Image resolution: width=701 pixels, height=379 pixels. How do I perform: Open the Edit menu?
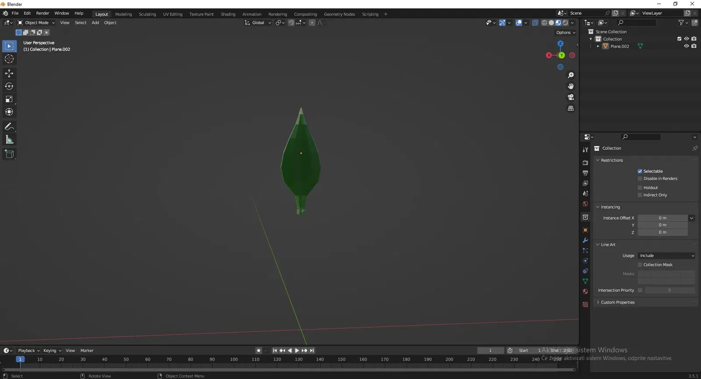[27, 14]
